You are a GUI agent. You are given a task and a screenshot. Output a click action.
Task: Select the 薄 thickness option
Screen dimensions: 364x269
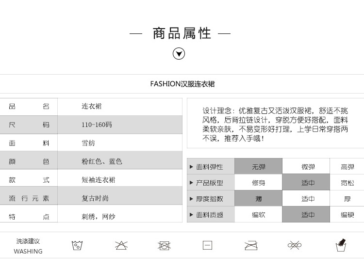point(258,199)
